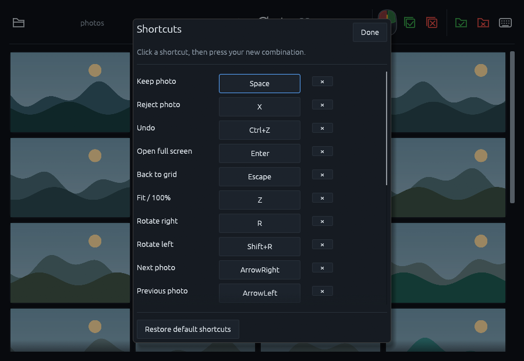Screen dimensions: 524x361
Task: Click the 'Fit / 100%' label
Action: coord(154,197)
